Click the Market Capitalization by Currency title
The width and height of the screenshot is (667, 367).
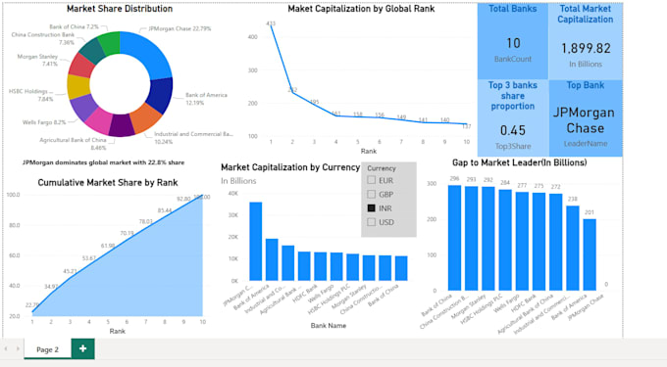tap(290, 167)
